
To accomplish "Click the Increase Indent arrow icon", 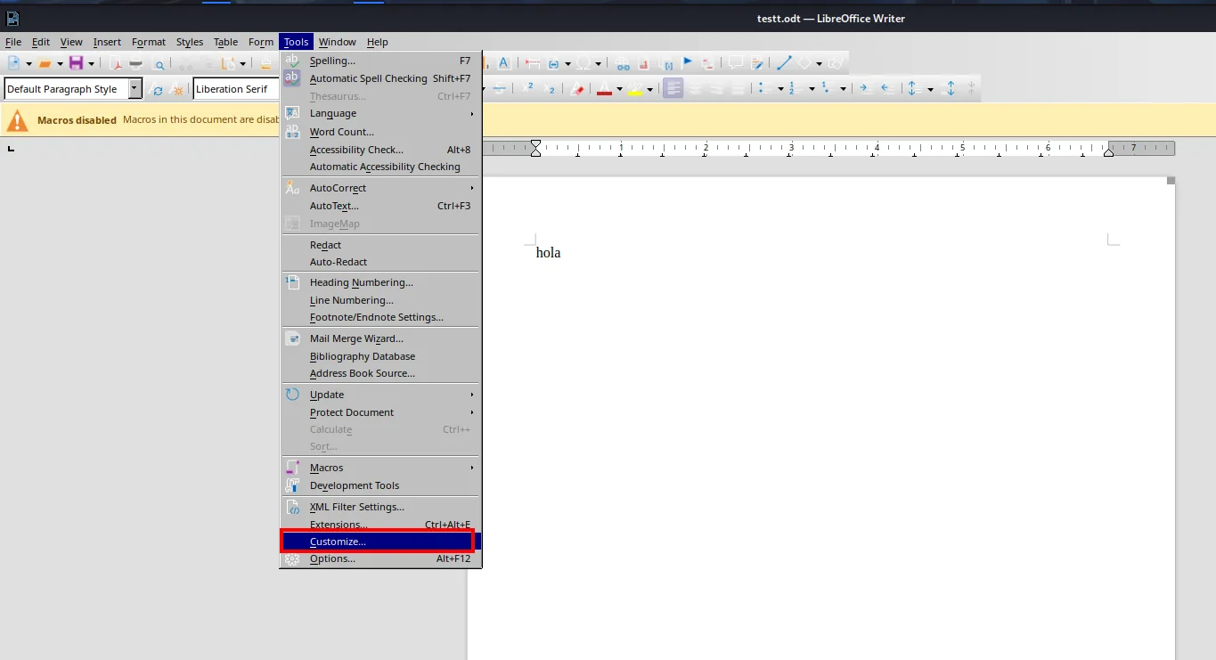I will point(864,88).
